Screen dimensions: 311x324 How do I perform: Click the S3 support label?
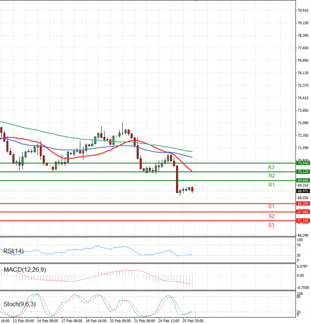coord(271,226)
